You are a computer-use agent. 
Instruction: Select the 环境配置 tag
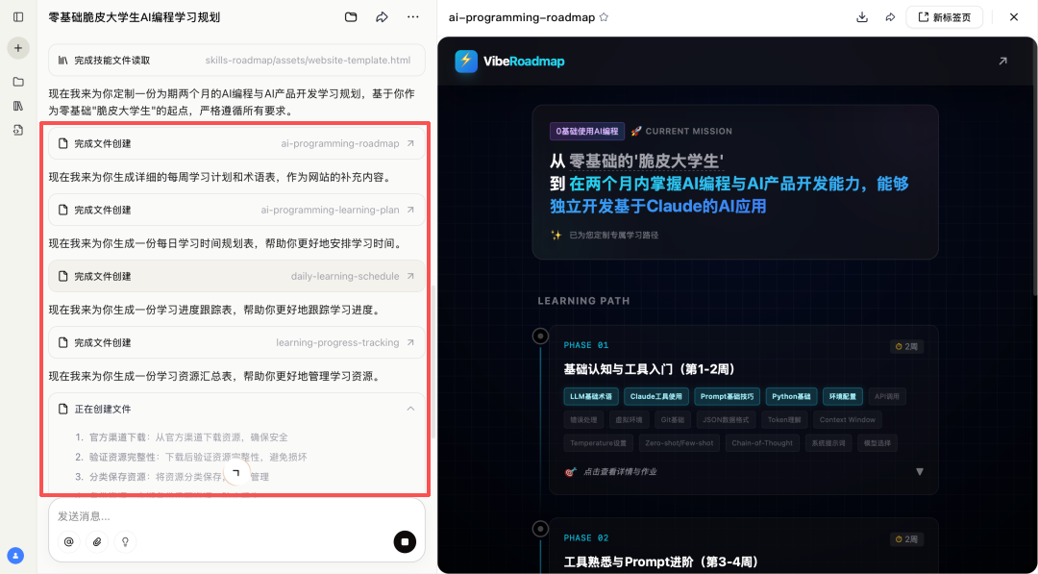click(x=843, y=396)
